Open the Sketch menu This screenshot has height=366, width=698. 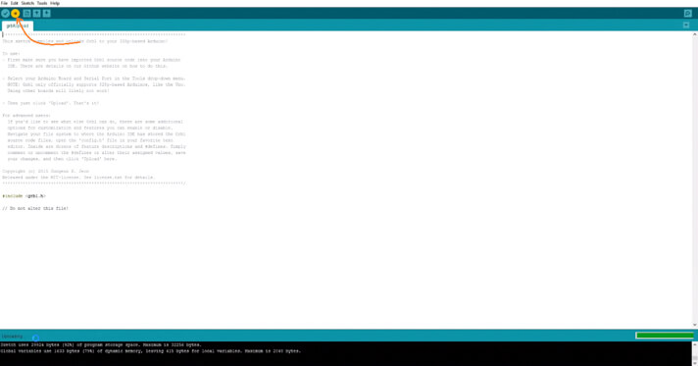coord(27,3)
